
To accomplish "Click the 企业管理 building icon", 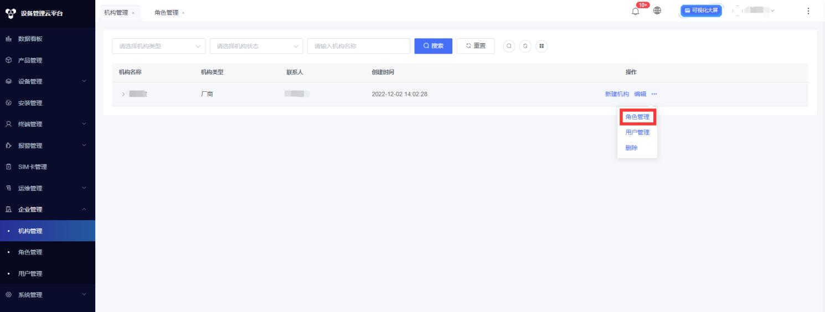I will 8,209.
